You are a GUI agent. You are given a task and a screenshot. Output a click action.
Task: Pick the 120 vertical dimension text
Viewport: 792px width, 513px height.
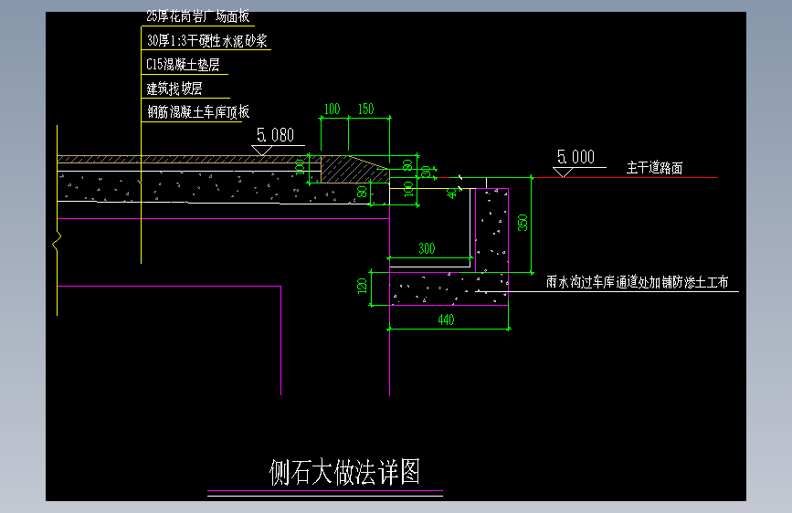point(362,286)
